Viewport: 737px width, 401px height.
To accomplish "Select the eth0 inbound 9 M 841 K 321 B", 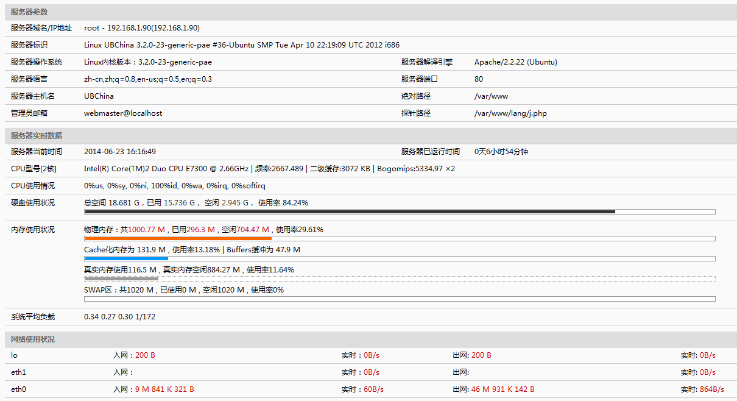I will click(x=164, y=389).
